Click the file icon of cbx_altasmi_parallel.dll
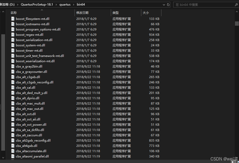The width and height of the screenshot is (239, 163). point(13,156)
